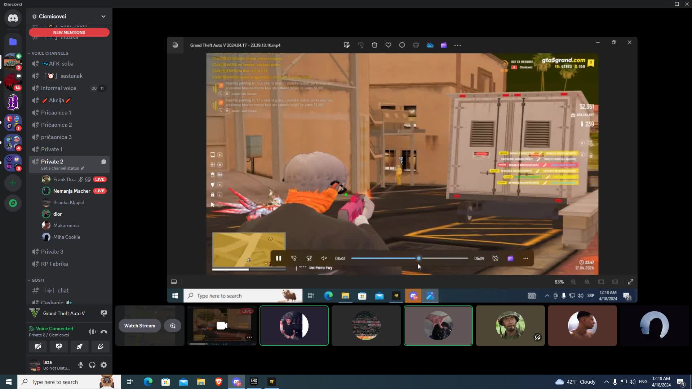Screen dimensions: 692x389
Task: Click Windows taskbar search box
Action: pyautogui.click(x=69, y=382)
